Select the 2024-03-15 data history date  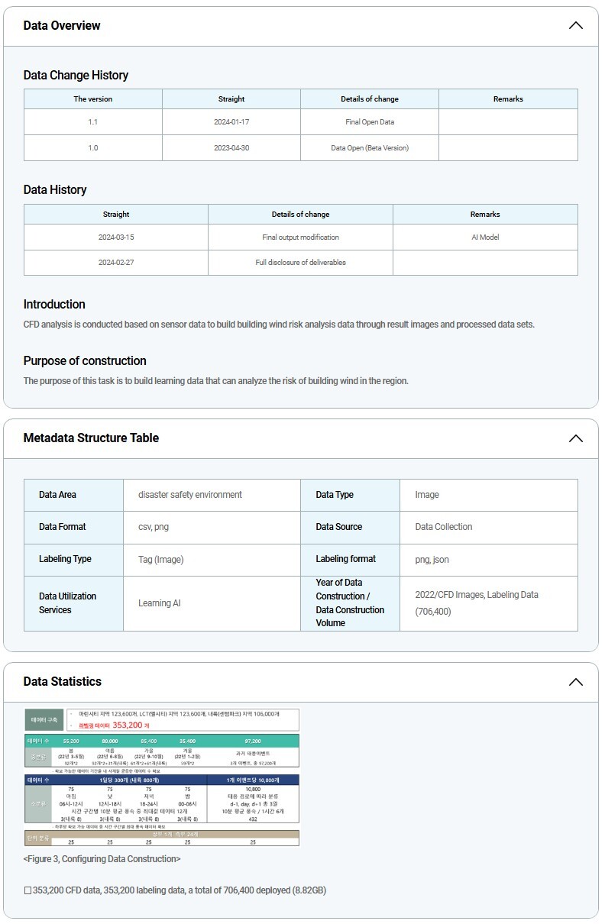tap(116, 237)
